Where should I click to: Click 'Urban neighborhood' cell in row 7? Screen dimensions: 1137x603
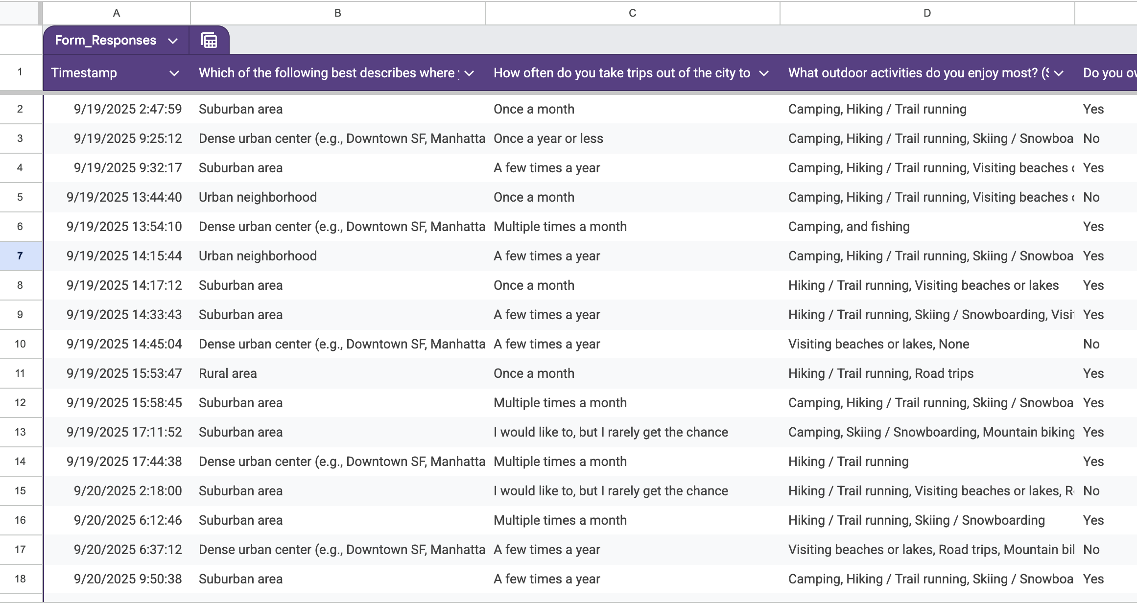pos(338,256)
